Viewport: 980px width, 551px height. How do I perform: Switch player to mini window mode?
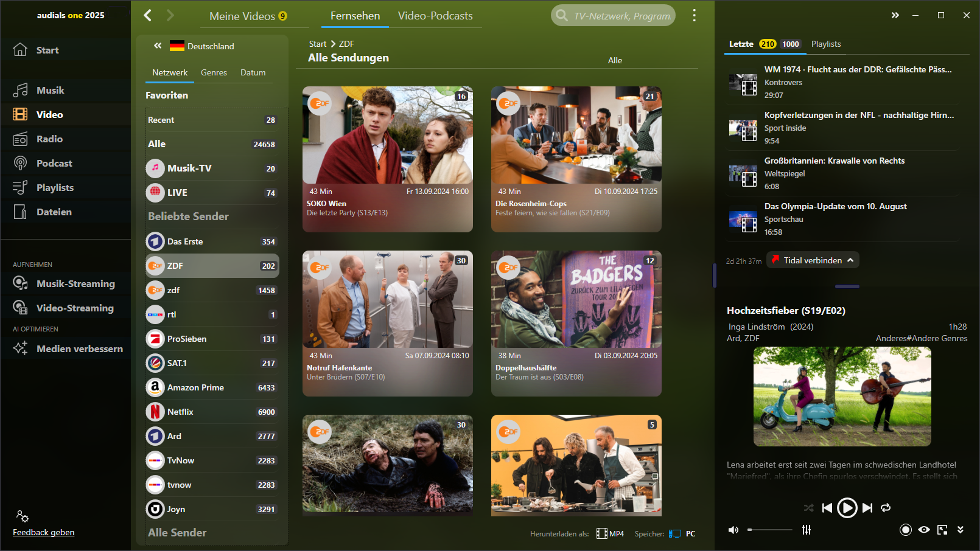942,530
